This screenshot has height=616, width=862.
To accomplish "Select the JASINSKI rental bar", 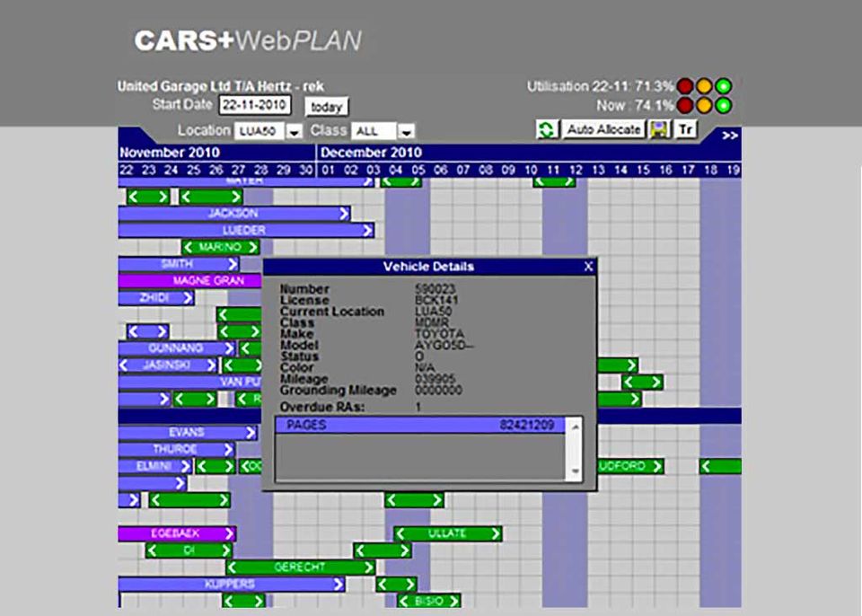I will [168, 365].
